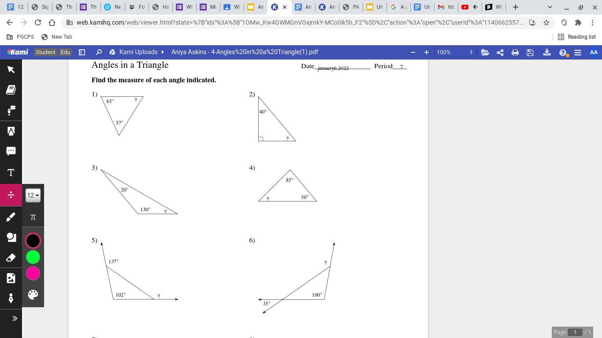Open the Text to Speech tool
Screen dimensions: 602x338
pyautogui.click(x=11, y=110)
